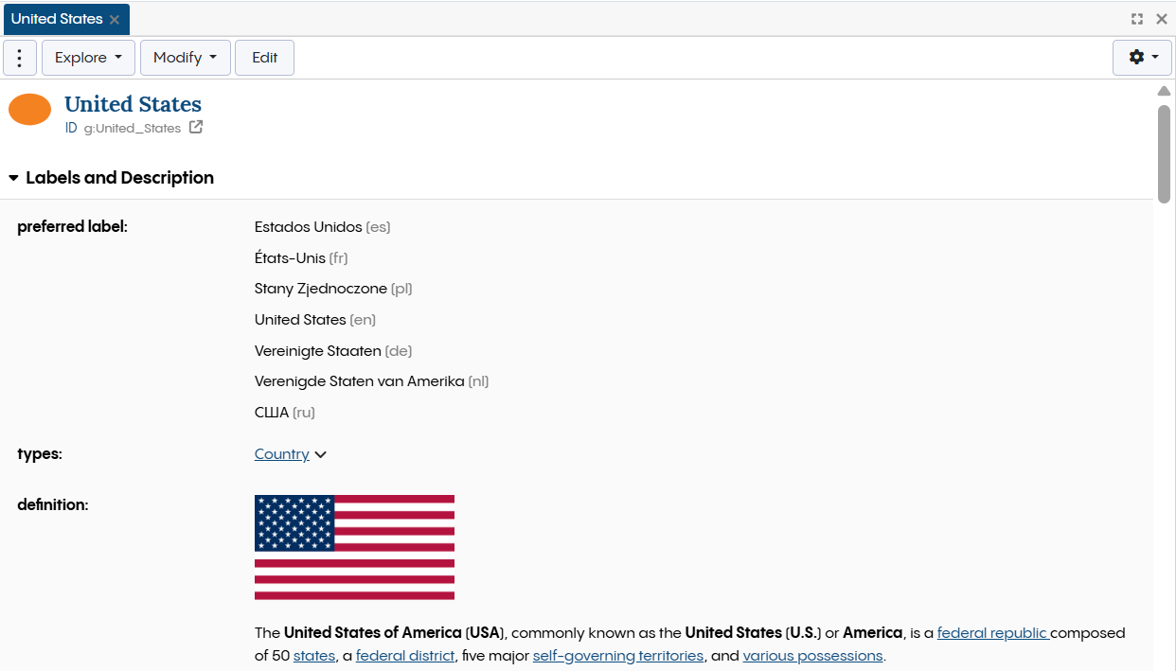Follow the states link
The height and width of the screenshot is (671, 1176).
314,656
